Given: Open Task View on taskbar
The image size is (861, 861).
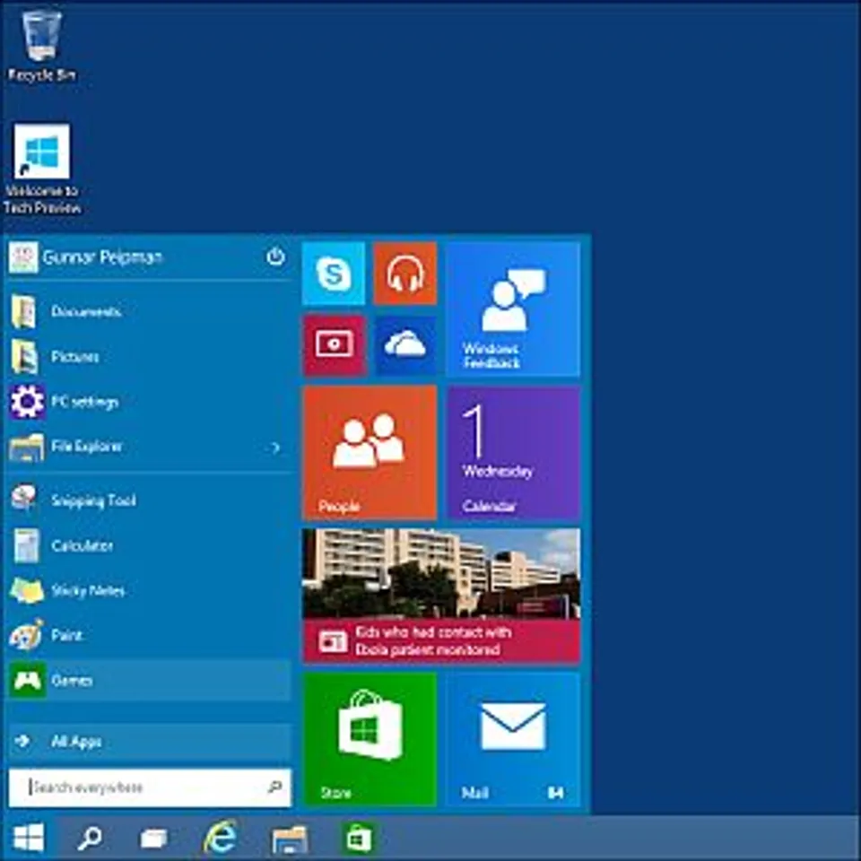Looking at the screenshot, I should tap(154, 838).
